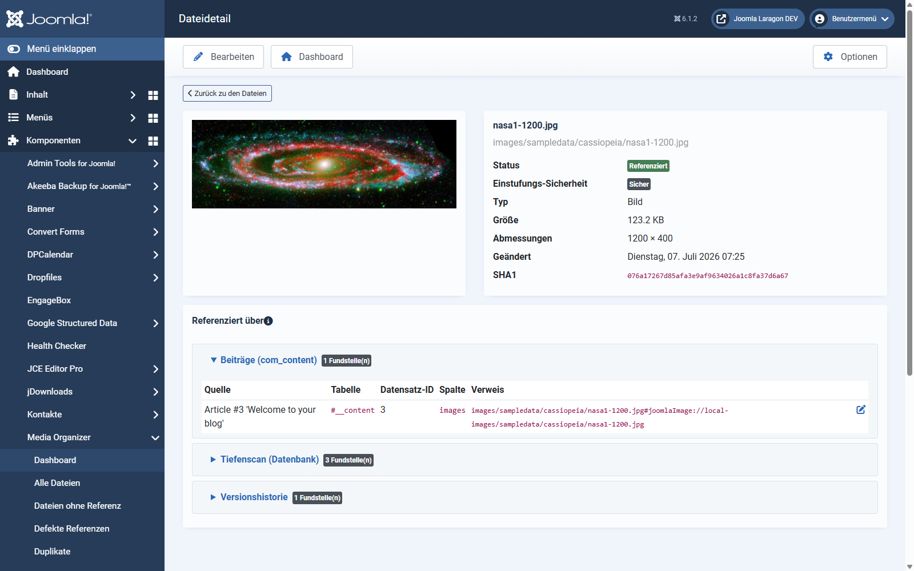
Task: Click the Referenziert status badge
Action: pyautogui.click(x=648, y=166)
